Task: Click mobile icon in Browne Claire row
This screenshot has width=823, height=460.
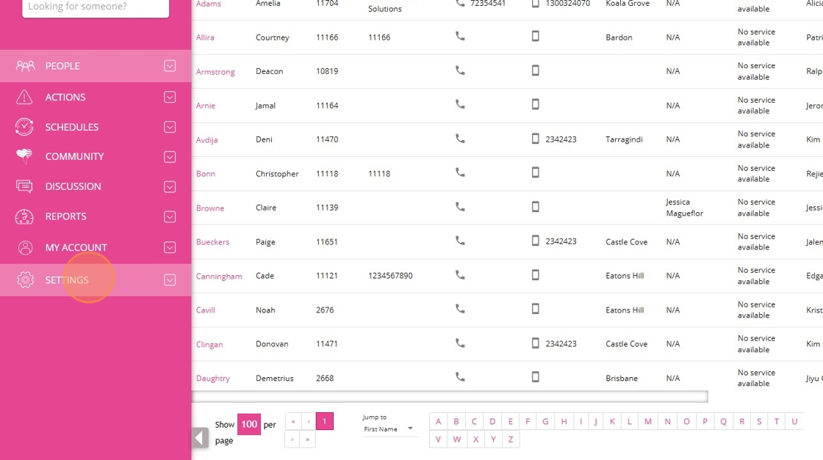Action: (x=536, y=206)
